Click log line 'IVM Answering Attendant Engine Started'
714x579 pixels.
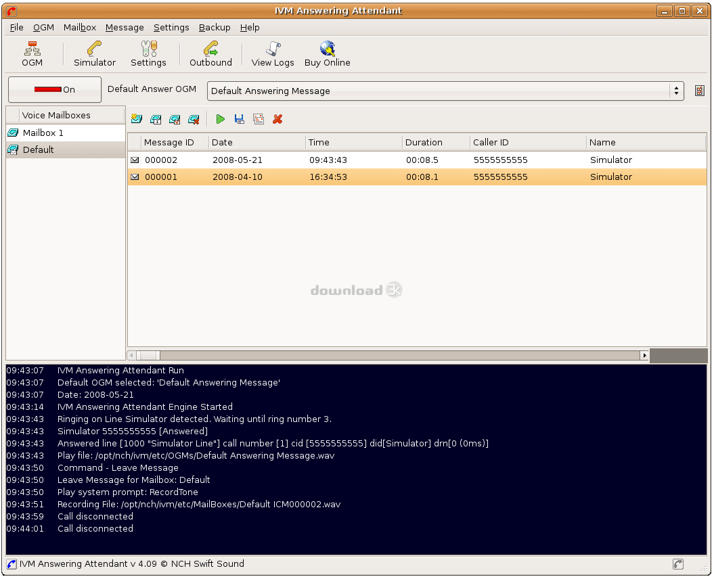145,407
